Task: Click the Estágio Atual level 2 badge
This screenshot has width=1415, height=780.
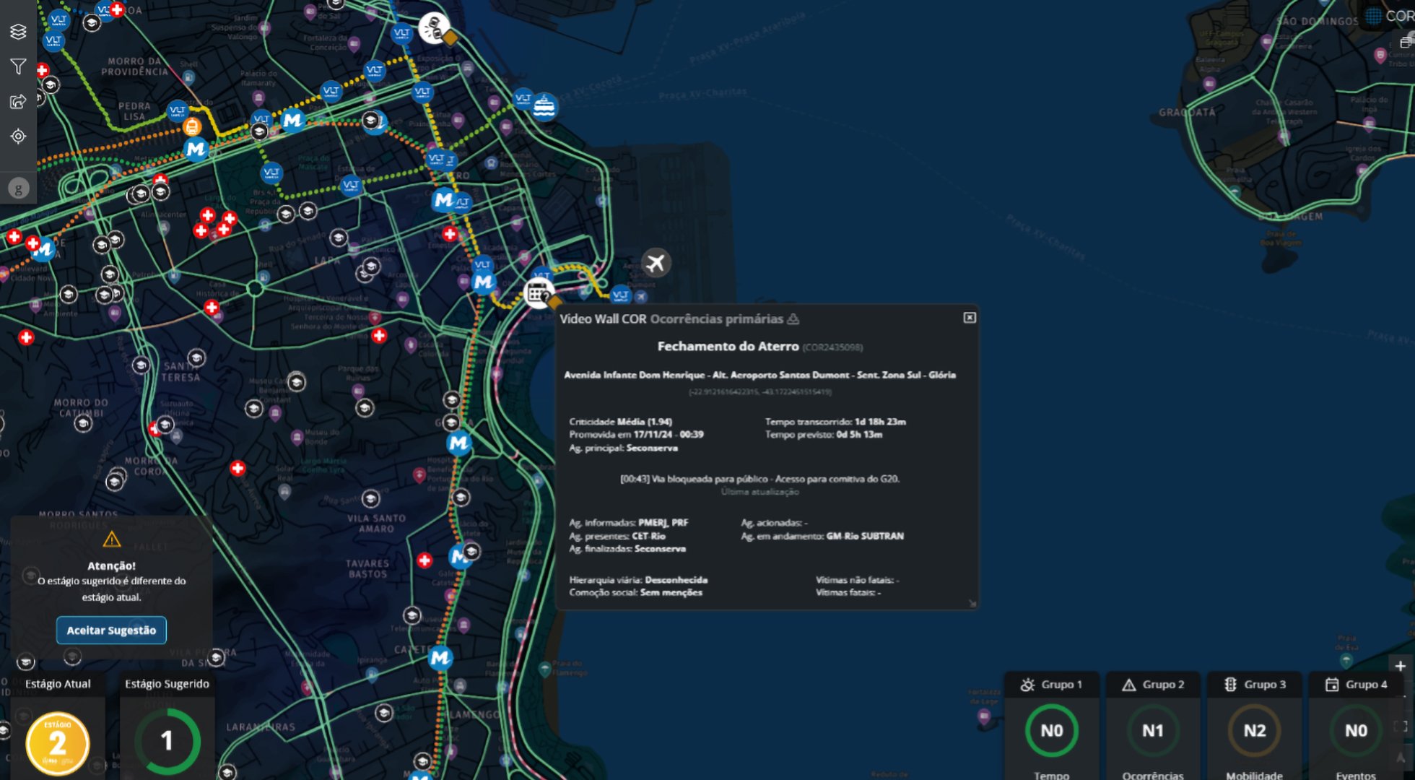Action: click(x=58, y=742)
